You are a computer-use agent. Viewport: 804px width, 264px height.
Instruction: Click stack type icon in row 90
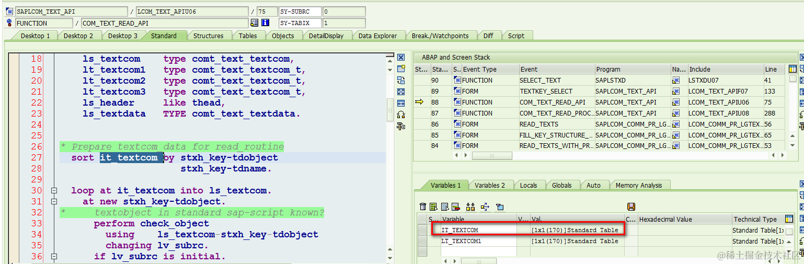click(x=457, y=81)
